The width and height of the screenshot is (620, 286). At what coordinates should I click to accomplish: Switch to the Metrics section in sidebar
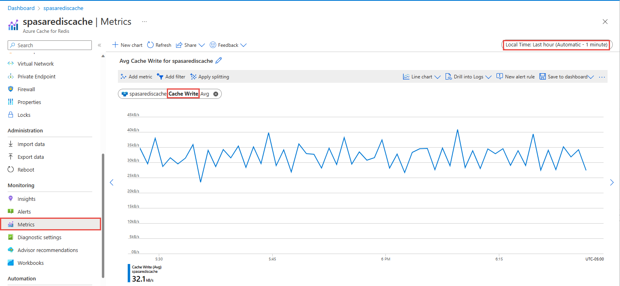[x=25, y=224]
